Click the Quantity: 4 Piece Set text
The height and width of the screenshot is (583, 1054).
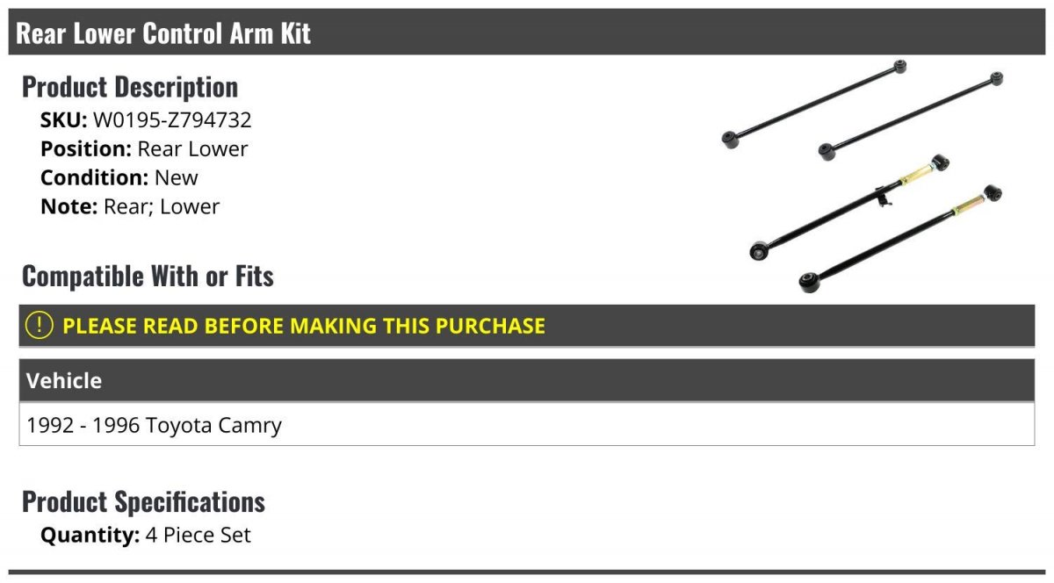click(146, 535)
